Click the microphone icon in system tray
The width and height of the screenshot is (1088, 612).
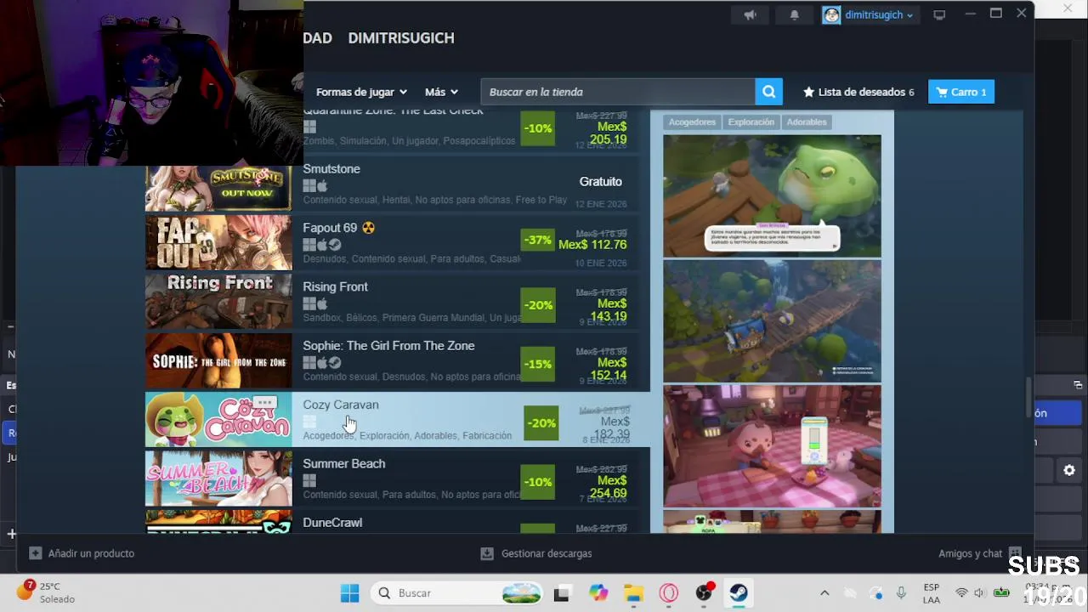point(901,593)
